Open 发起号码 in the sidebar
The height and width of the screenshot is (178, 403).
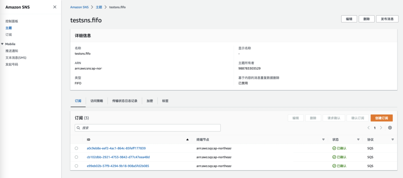[x=12, y=64]
